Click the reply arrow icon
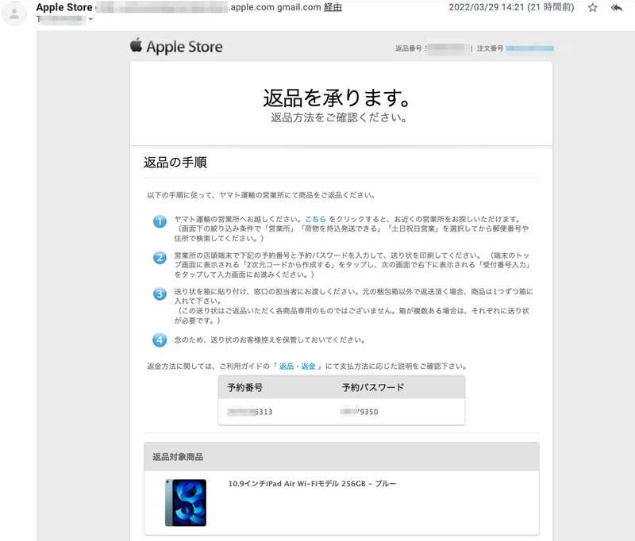 pyautogui.click(x=617, y=7)
